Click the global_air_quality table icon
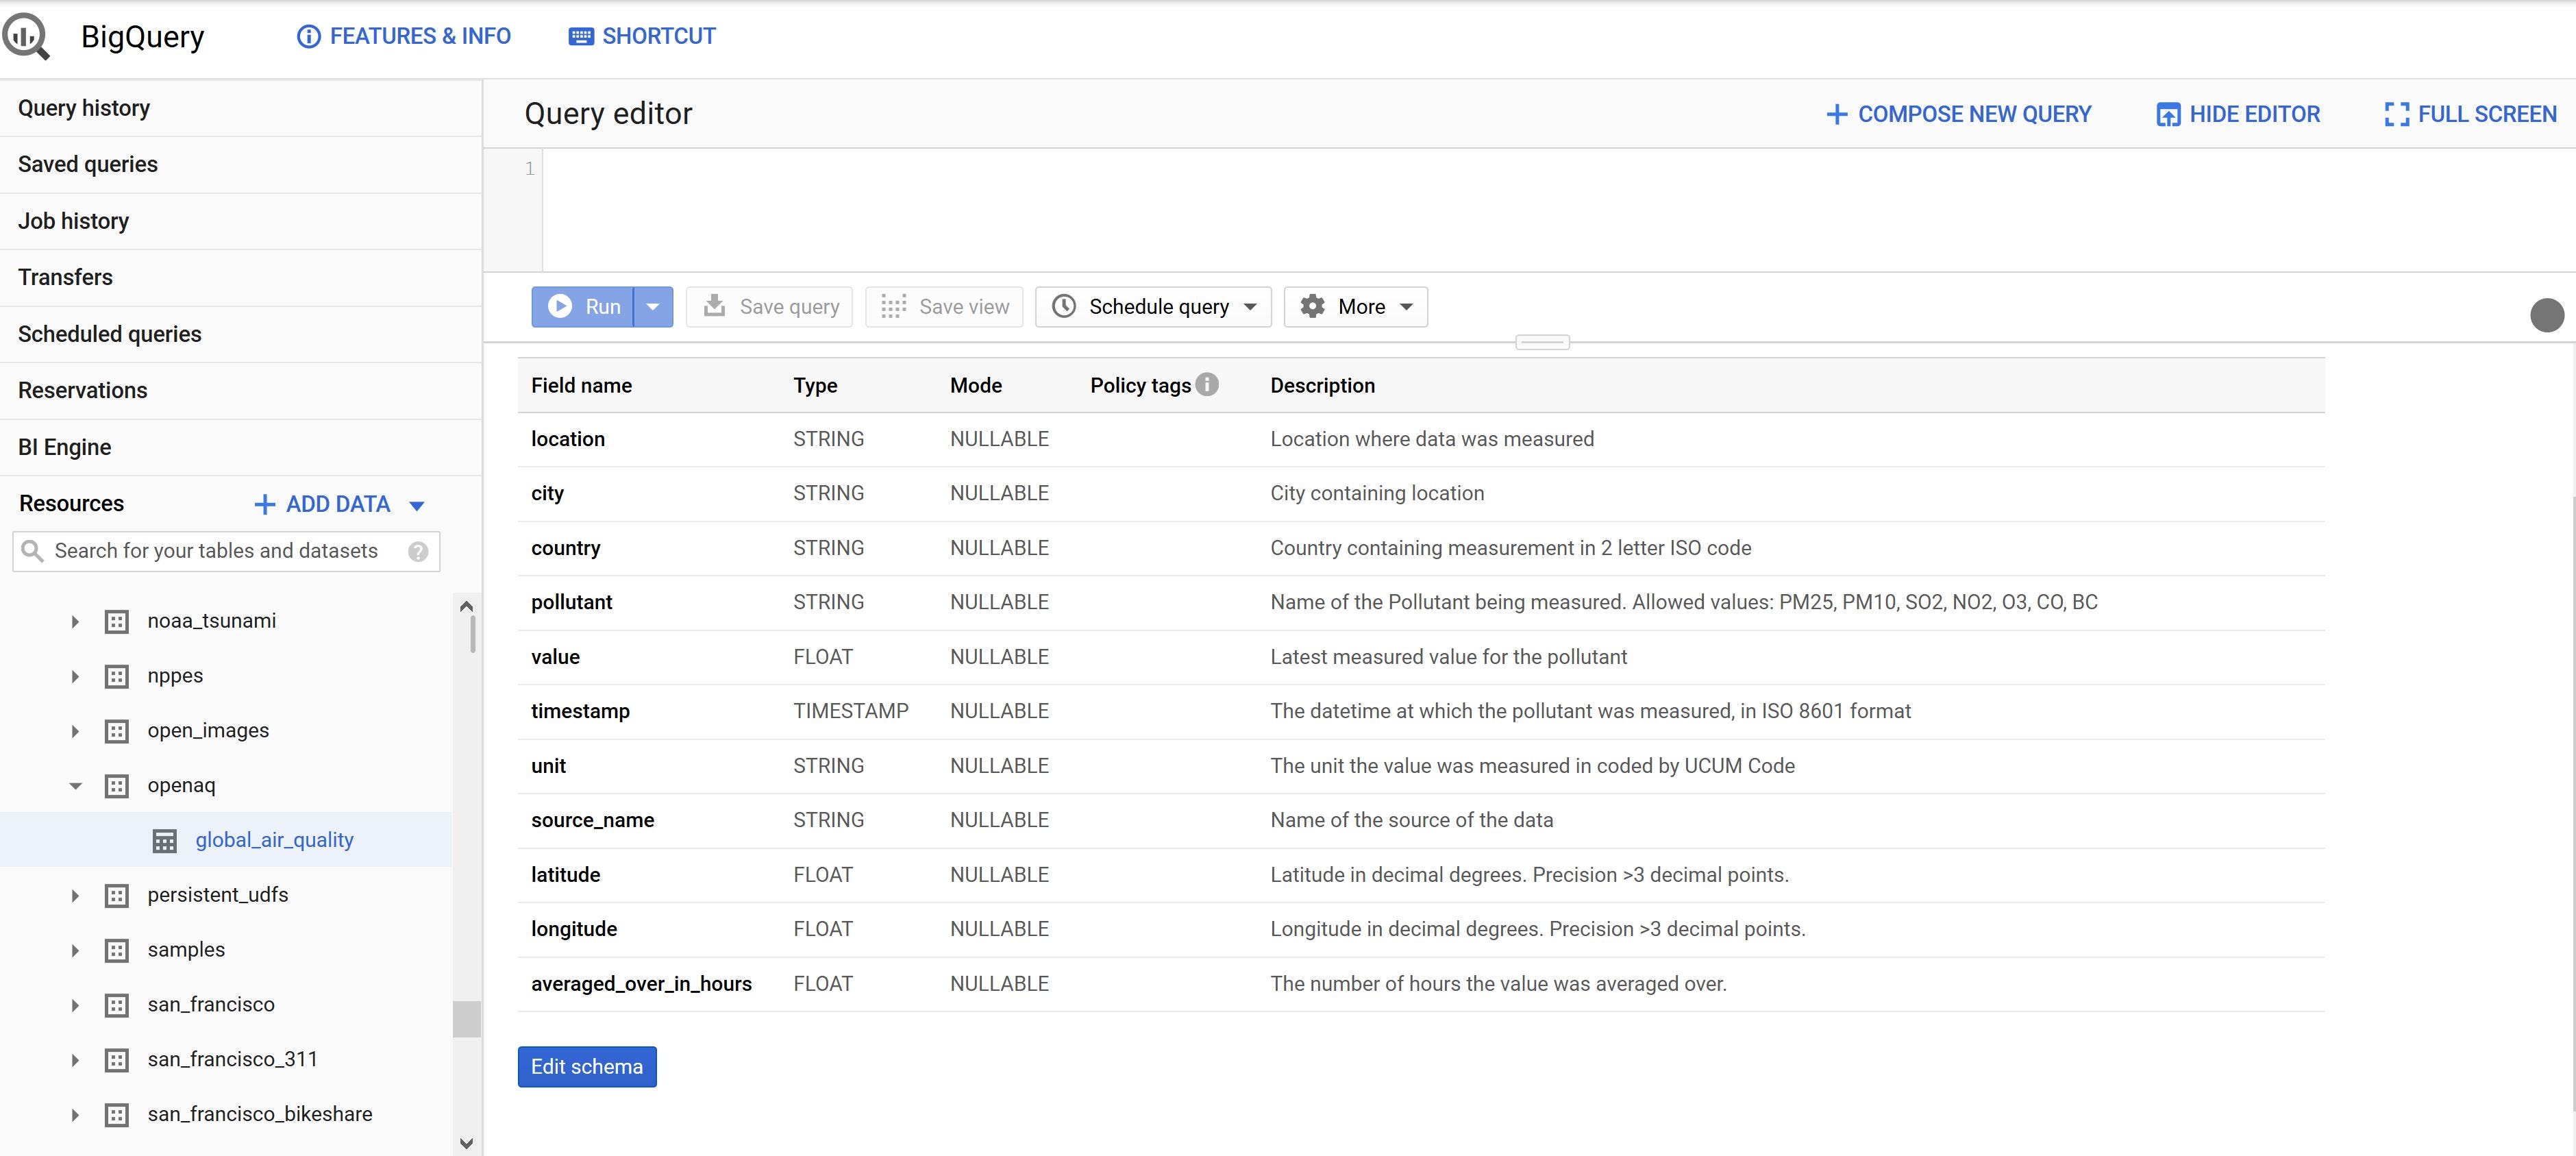The image size is (2576, 1156). coord(163,840)
